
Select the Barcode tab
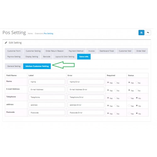pos(47,57)
